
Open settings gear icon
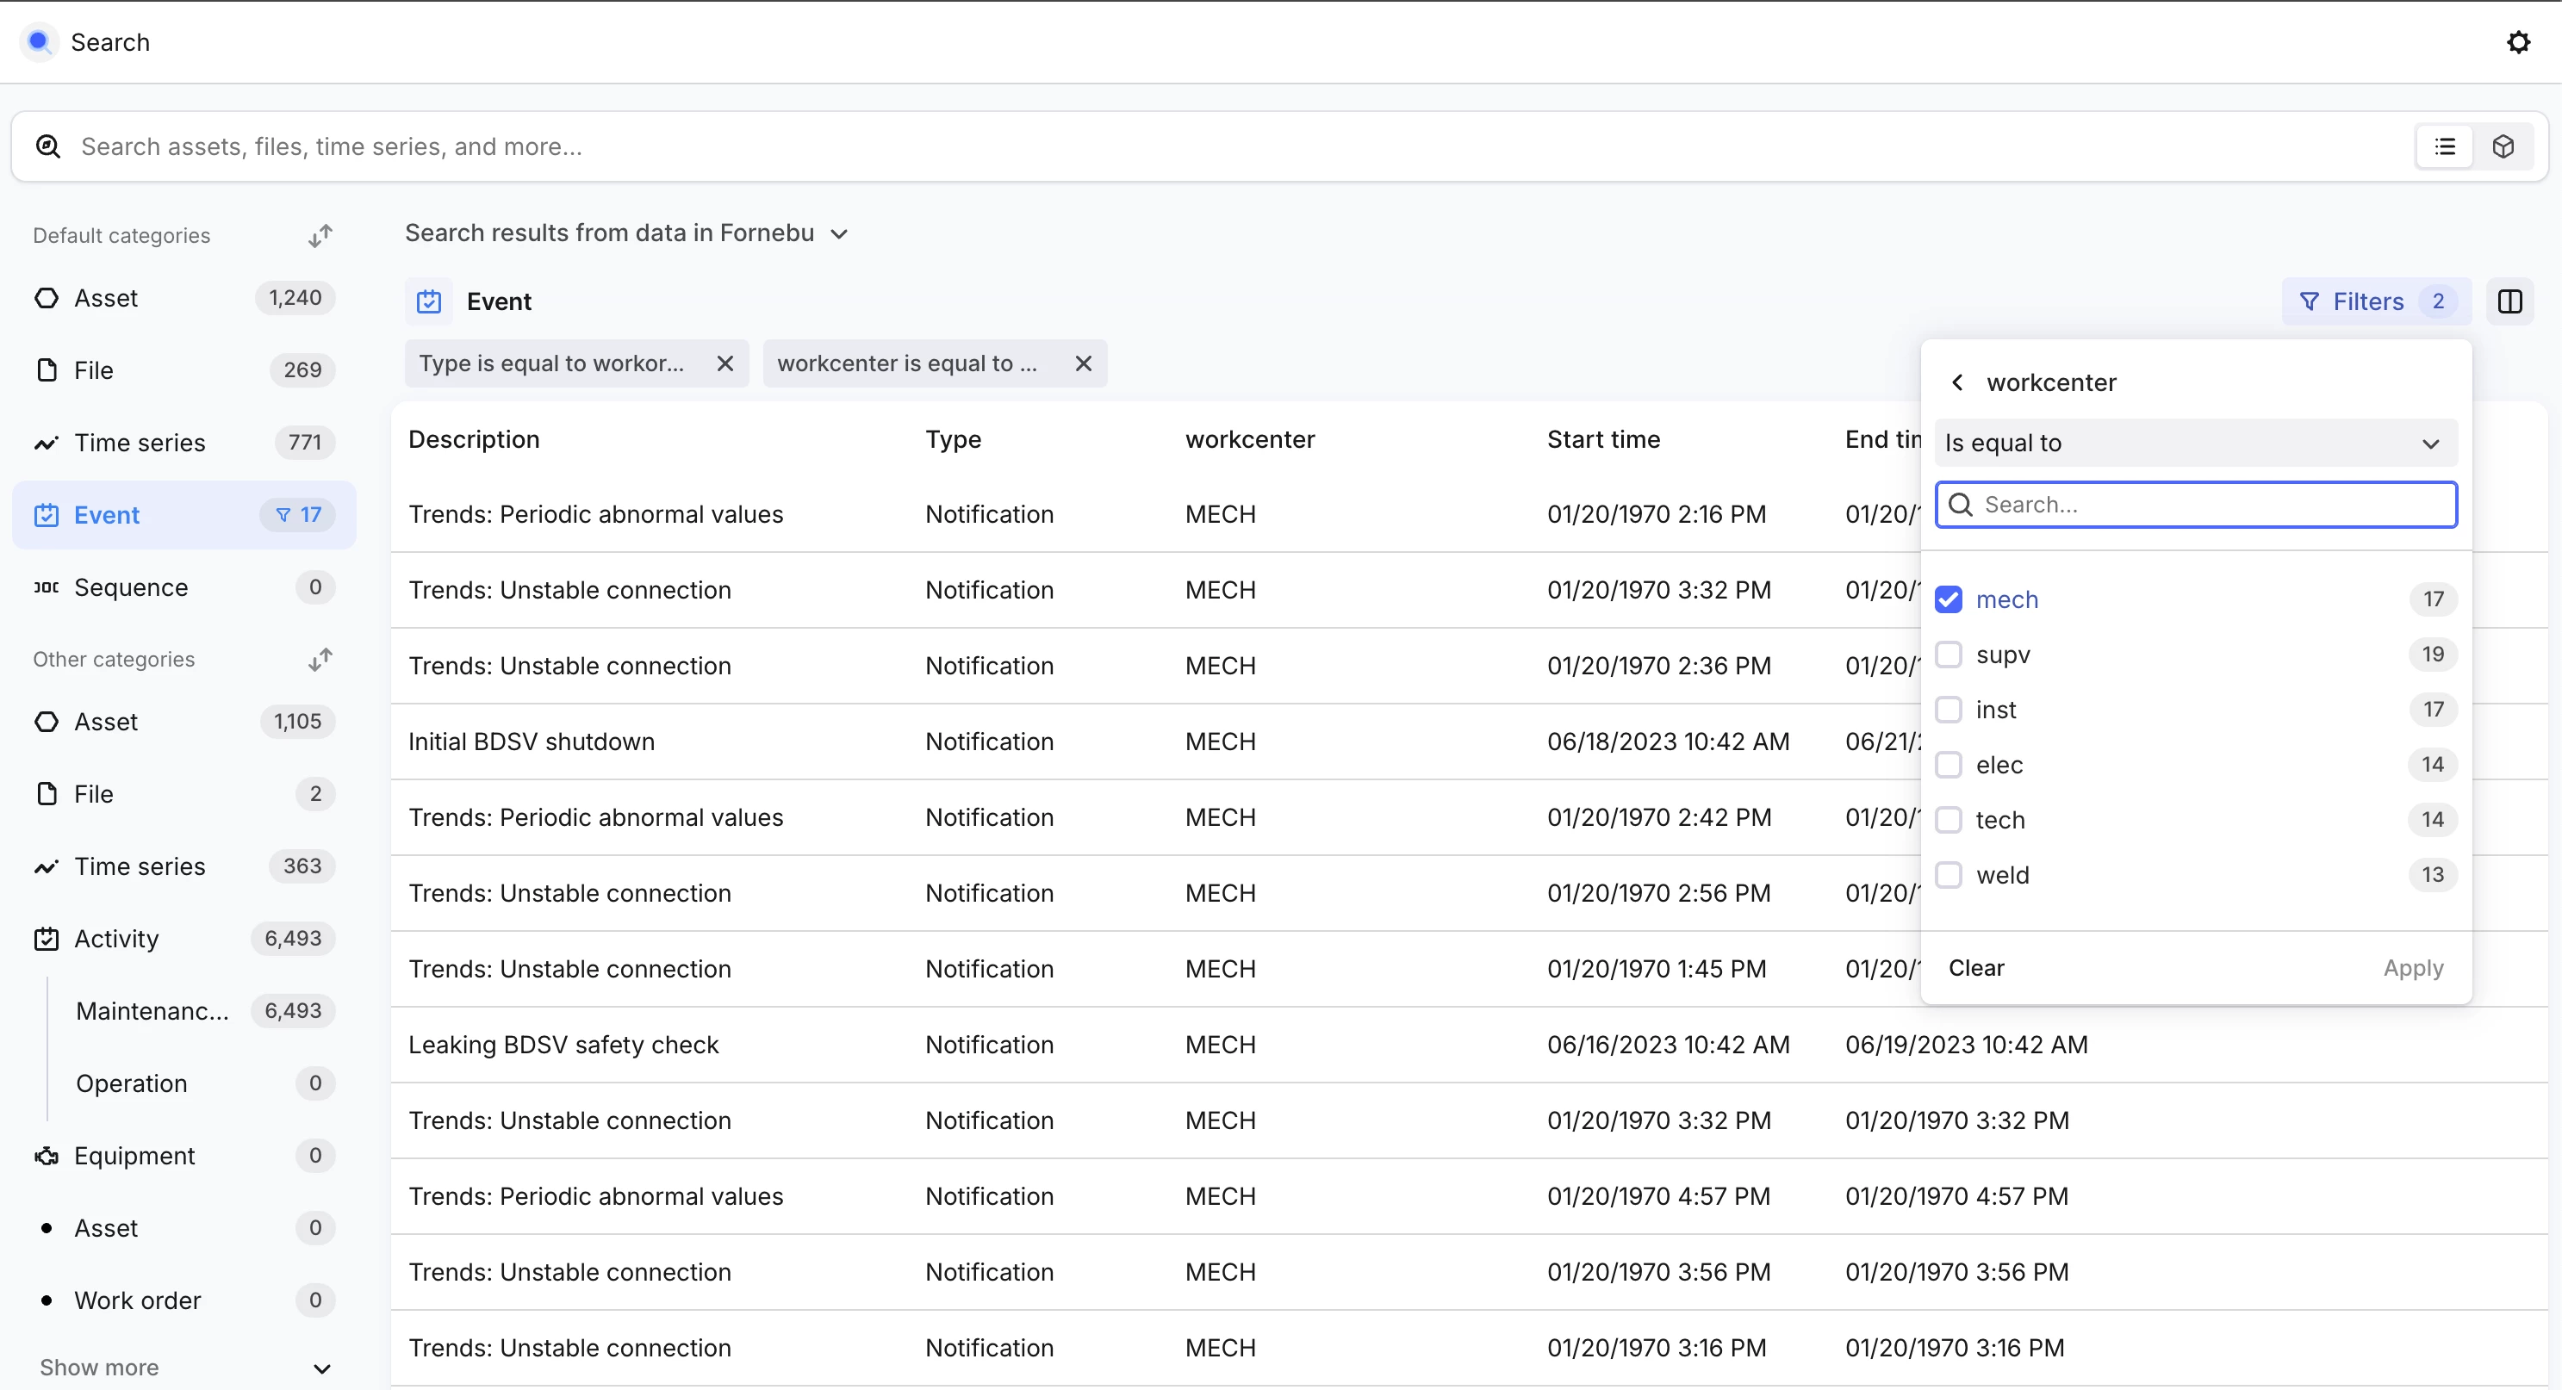pos(2517,41)
